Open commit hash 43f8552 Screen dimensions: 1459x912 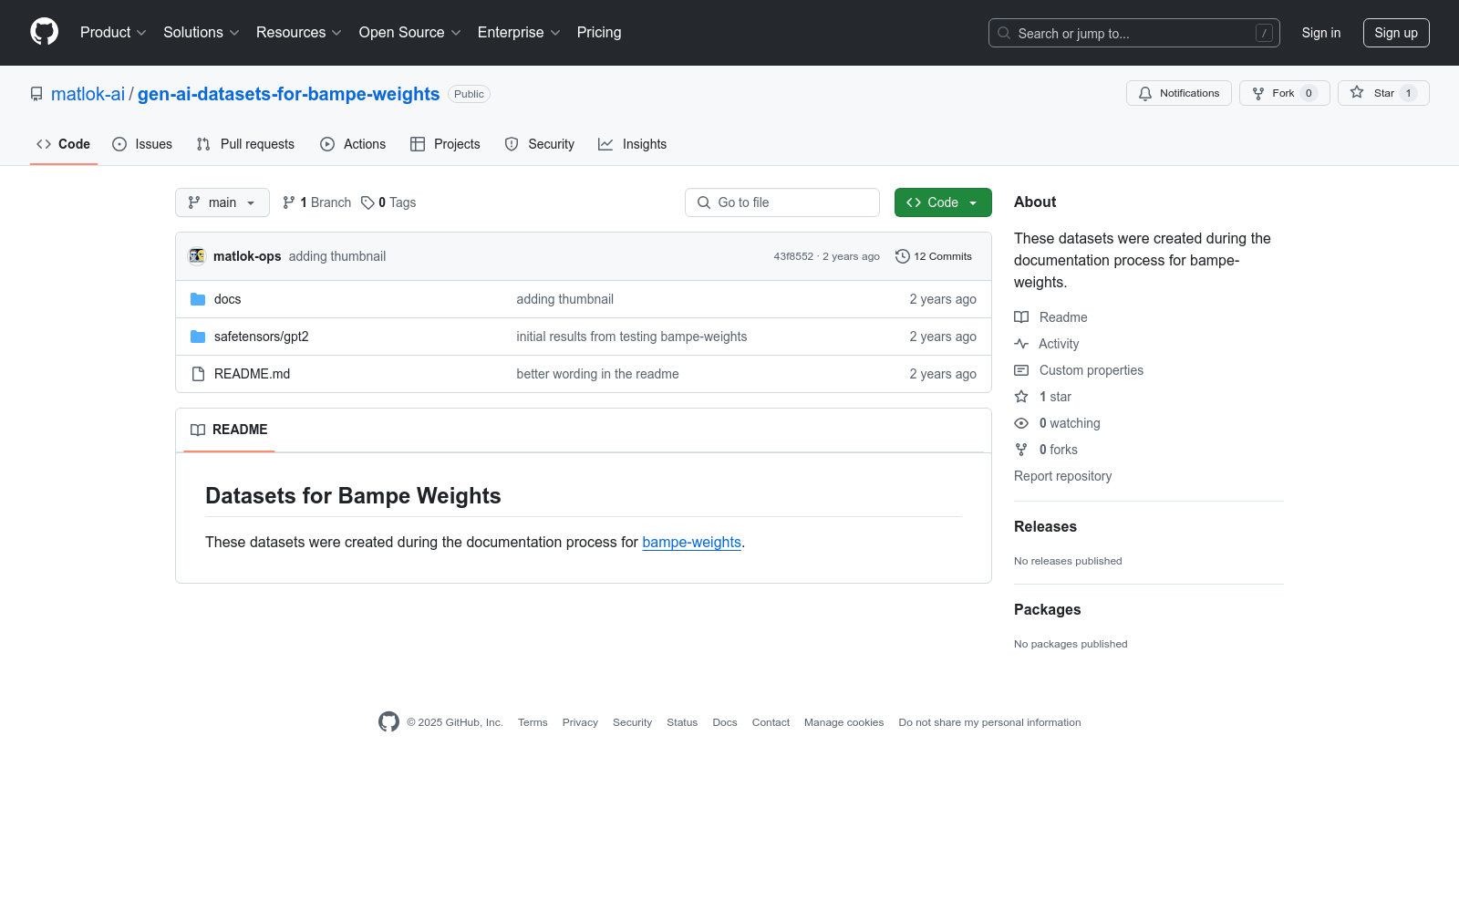pyautogui.click(x=793, y=256)
